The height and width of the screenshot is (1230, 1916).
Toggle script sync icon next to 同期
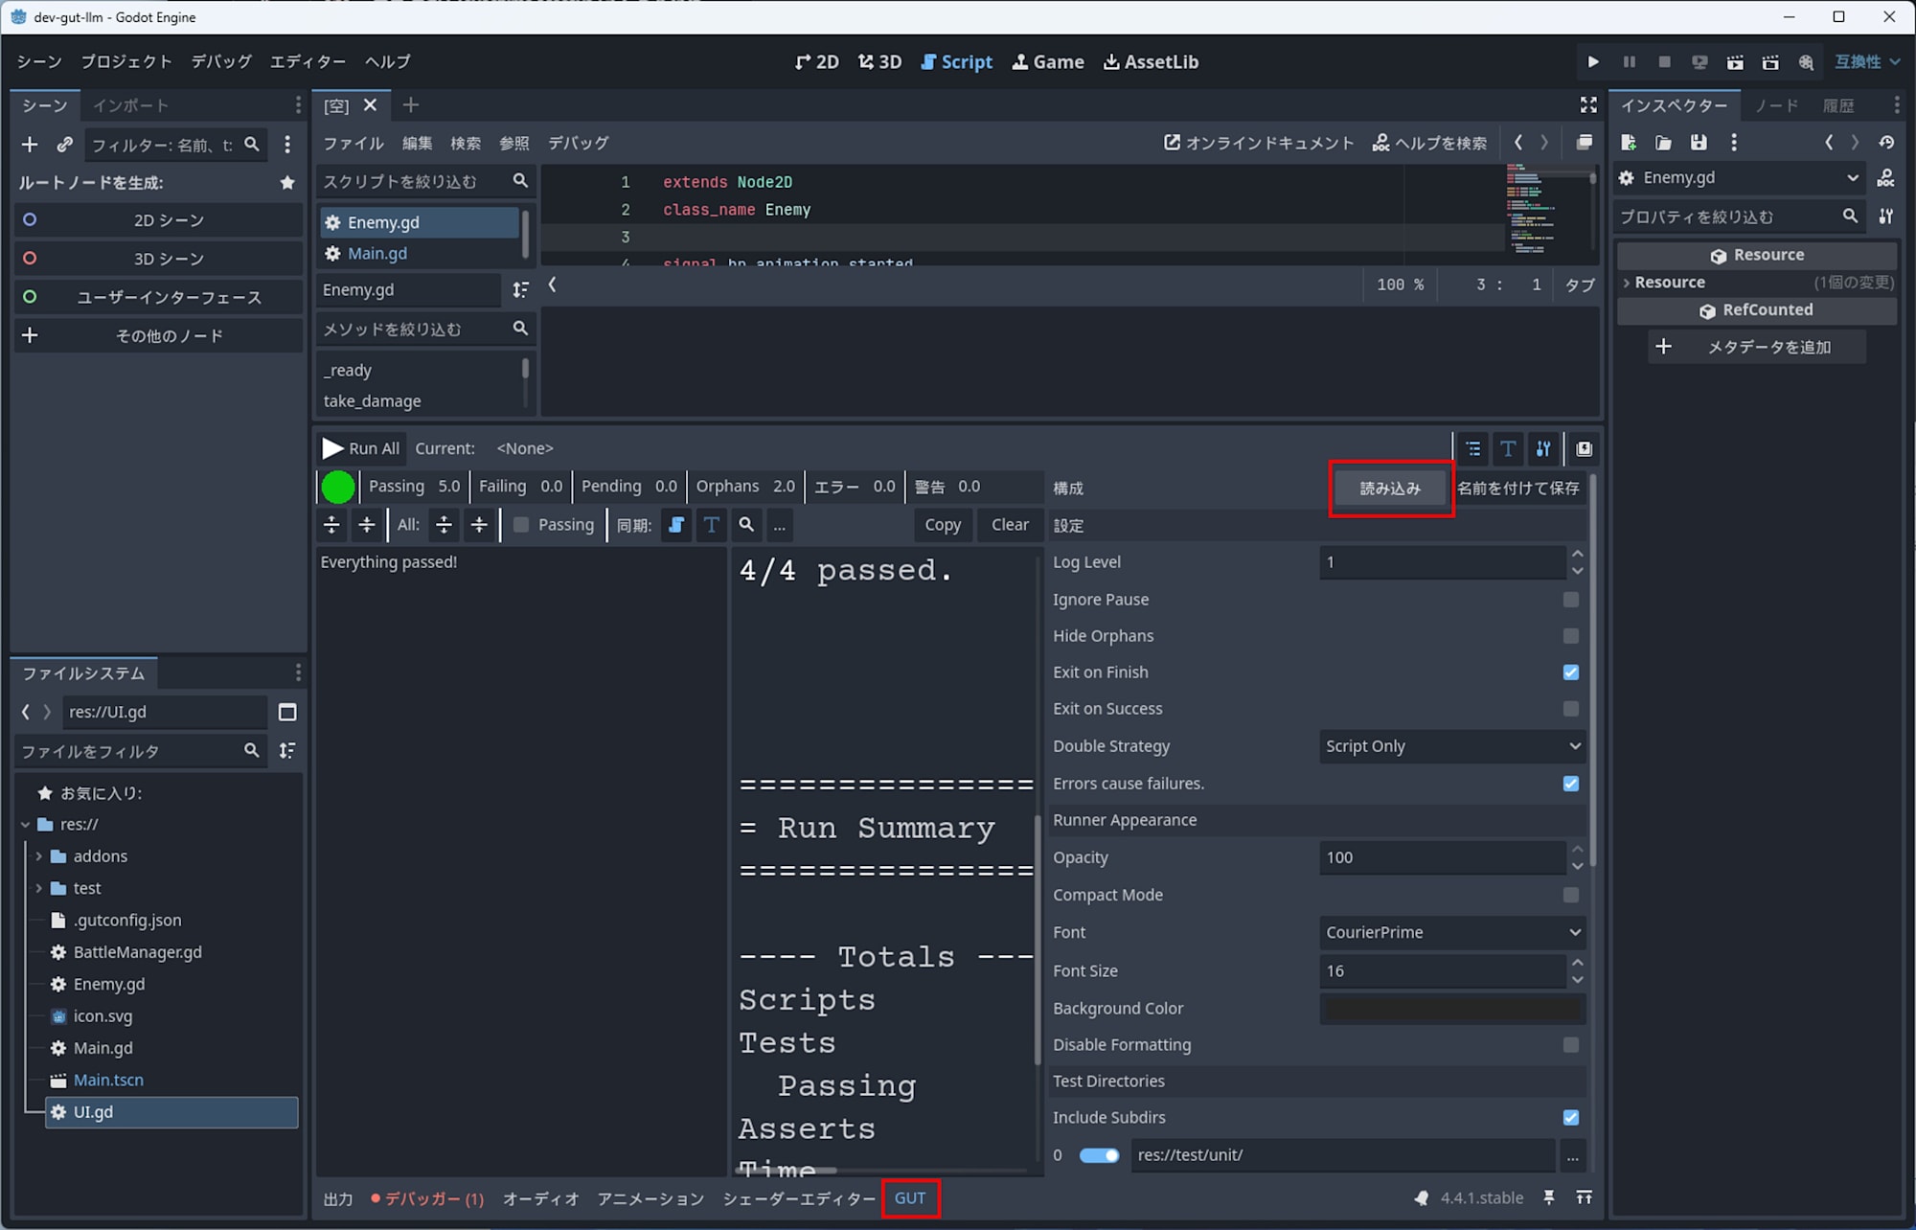pos(676,525)
